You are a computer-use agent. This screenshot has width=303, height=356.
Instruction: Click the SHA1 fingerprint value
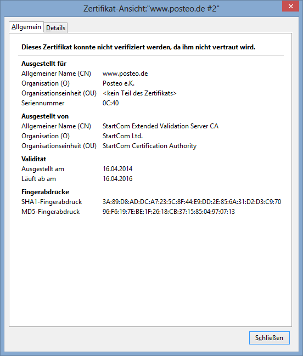(192, 202)
